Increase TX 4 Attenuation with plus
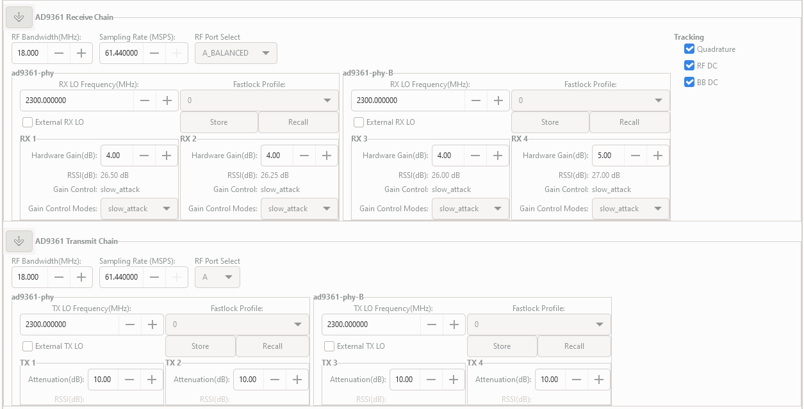 (599, 380)
